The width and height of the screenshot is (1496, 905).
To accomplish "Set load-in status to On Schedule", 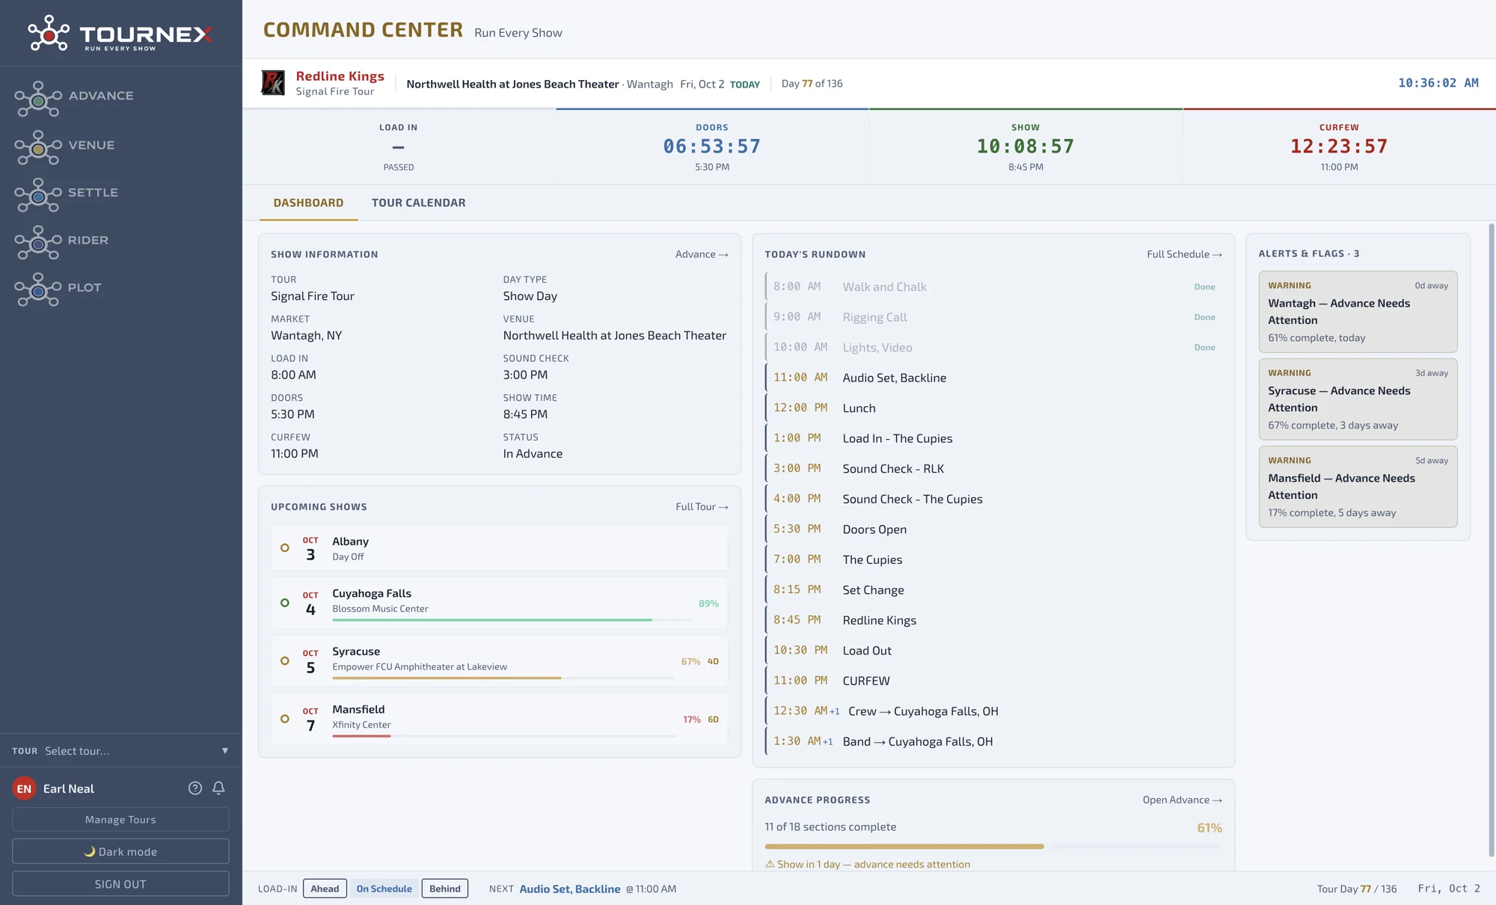I will pos(384,889).
